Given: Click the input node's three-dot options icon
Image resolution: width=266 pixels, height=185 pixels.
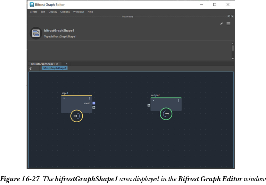Looking at the screenshot, I should pyautogui.click(x=89, y=98).
